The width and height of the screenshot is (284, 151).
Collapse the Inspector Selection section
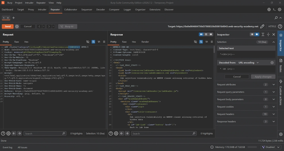(274, 42)
